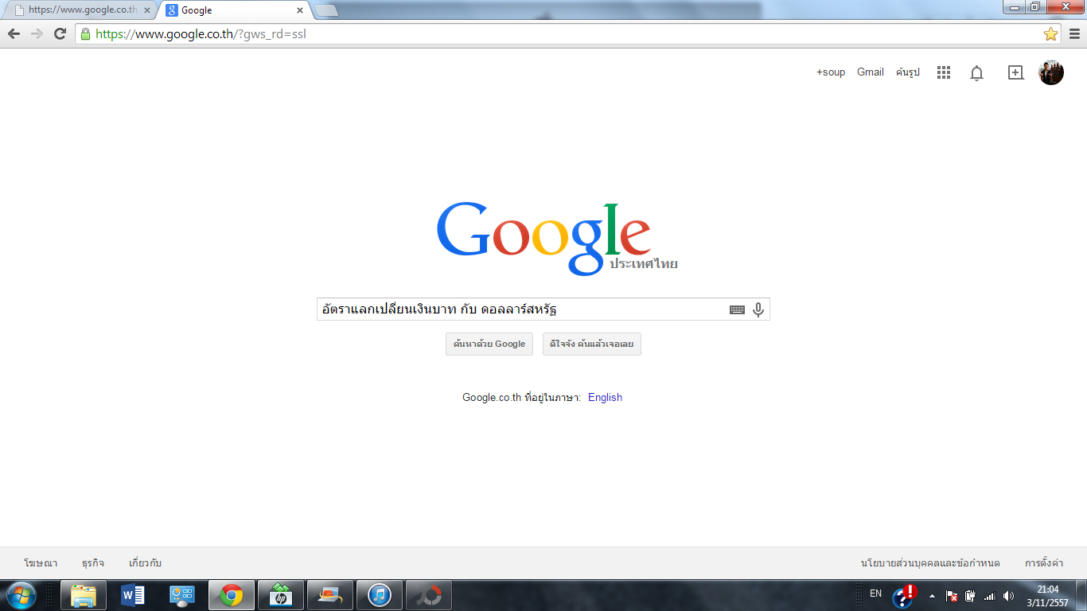Open the Windows Start menu

pyautogui.click(x=21, y=595)
